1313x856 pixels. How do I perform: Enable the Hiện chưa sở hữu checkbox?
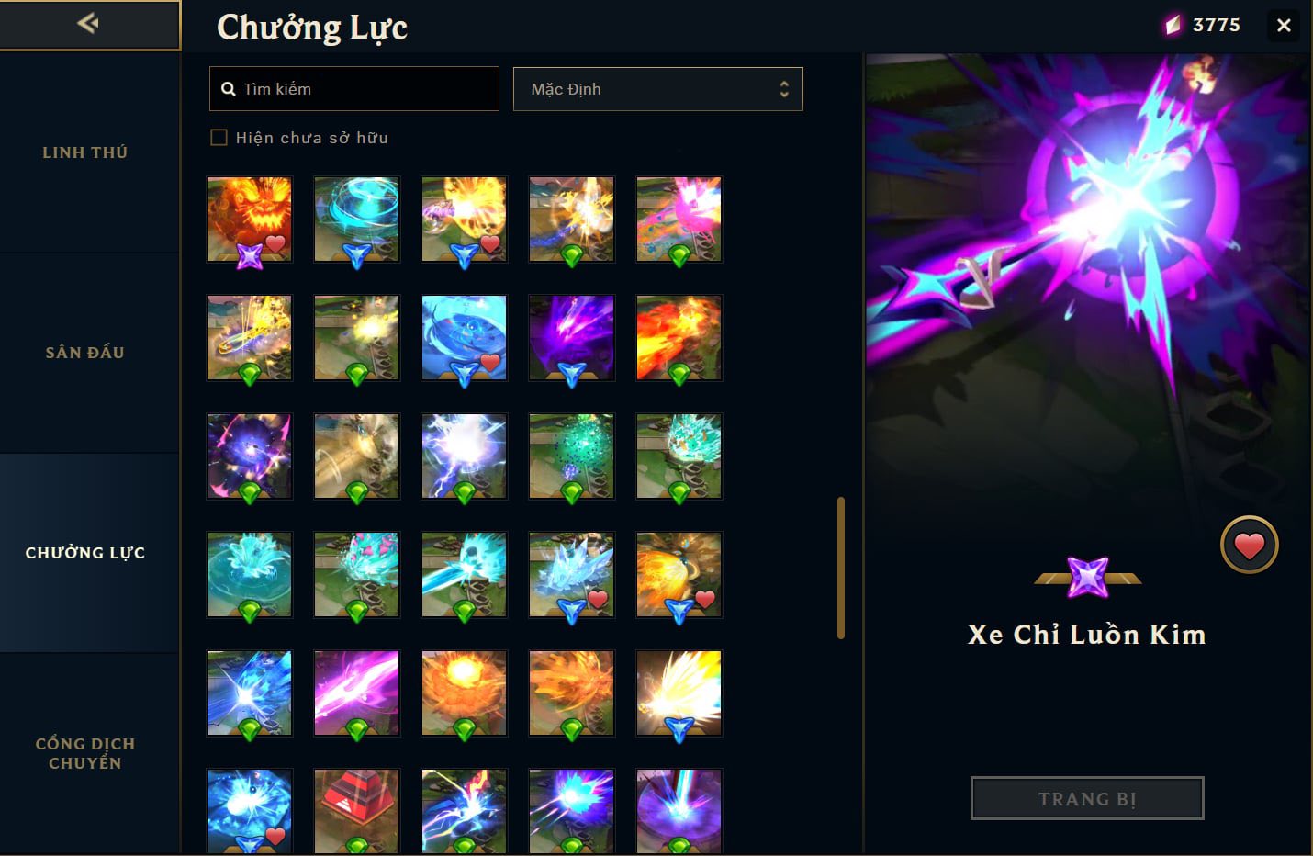click(219, 138)
